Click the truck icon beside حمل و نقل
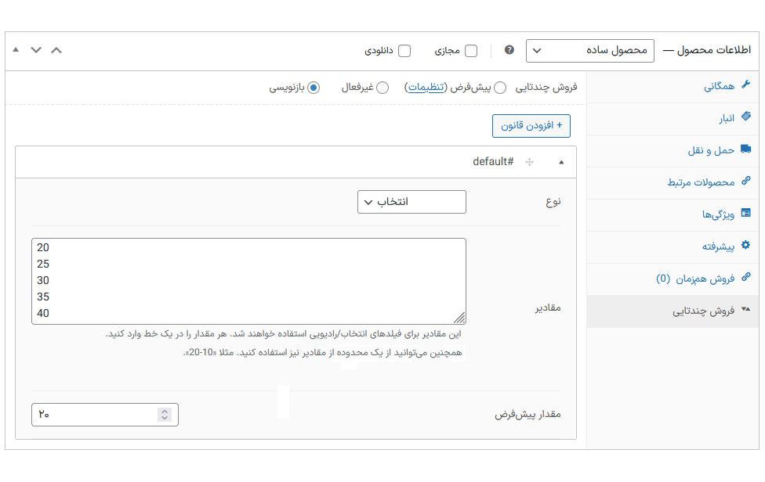 pyautogui.click(x=745, y=149)
